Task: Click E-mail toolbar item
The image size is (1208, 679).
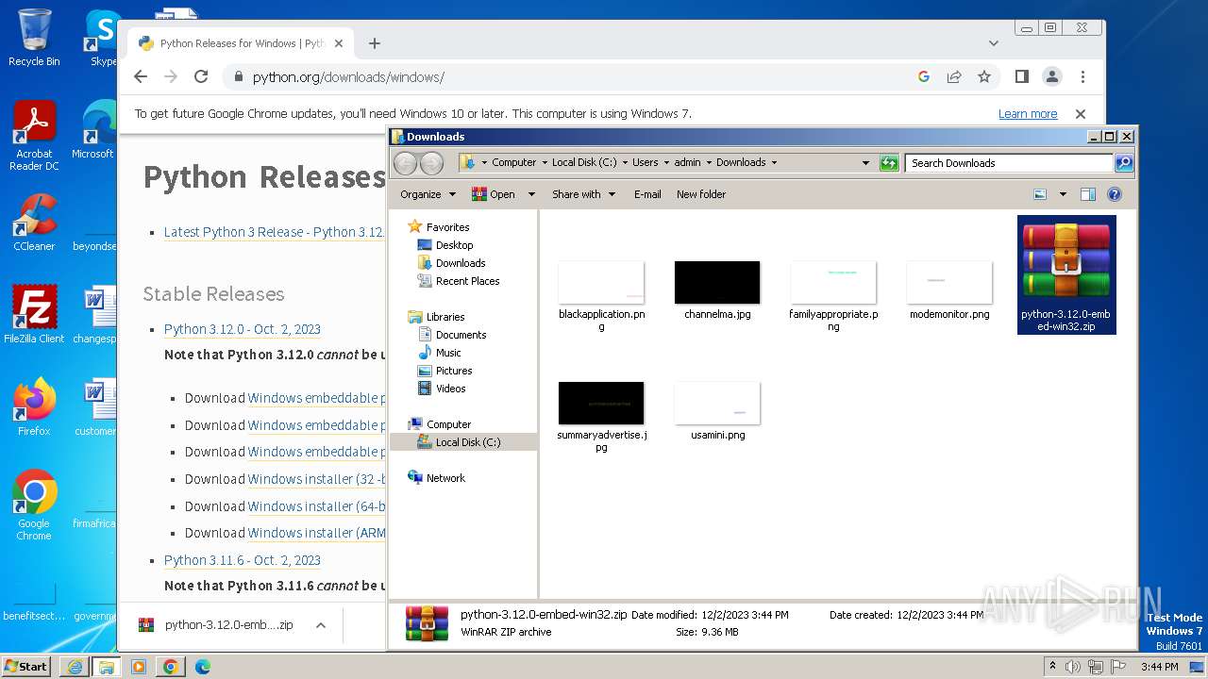Action: coord(647,194)
